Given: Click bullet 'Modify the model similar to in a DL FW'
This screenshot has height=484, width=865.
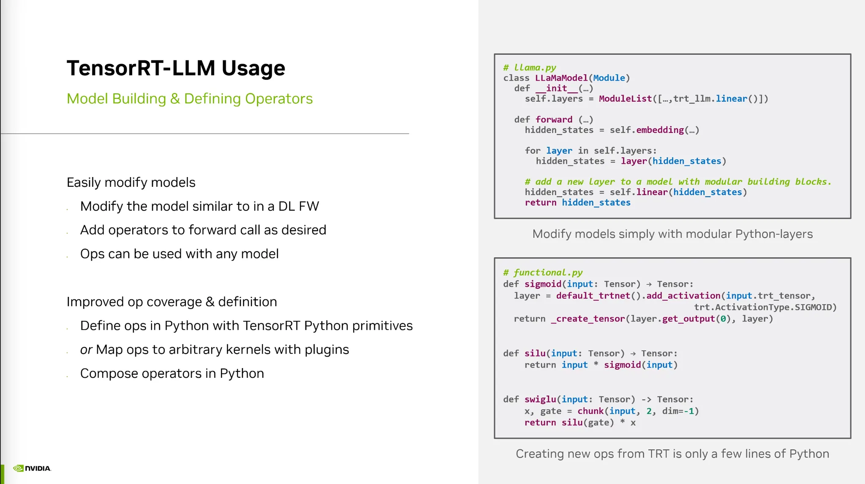Looking at the screenshot, I should (x=199, y=207).
